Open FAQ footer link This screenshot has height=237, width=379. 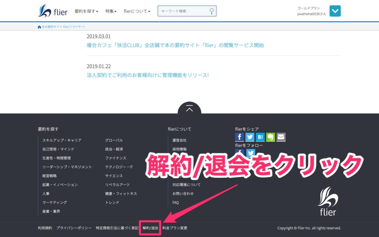click(x=175, y=203)
